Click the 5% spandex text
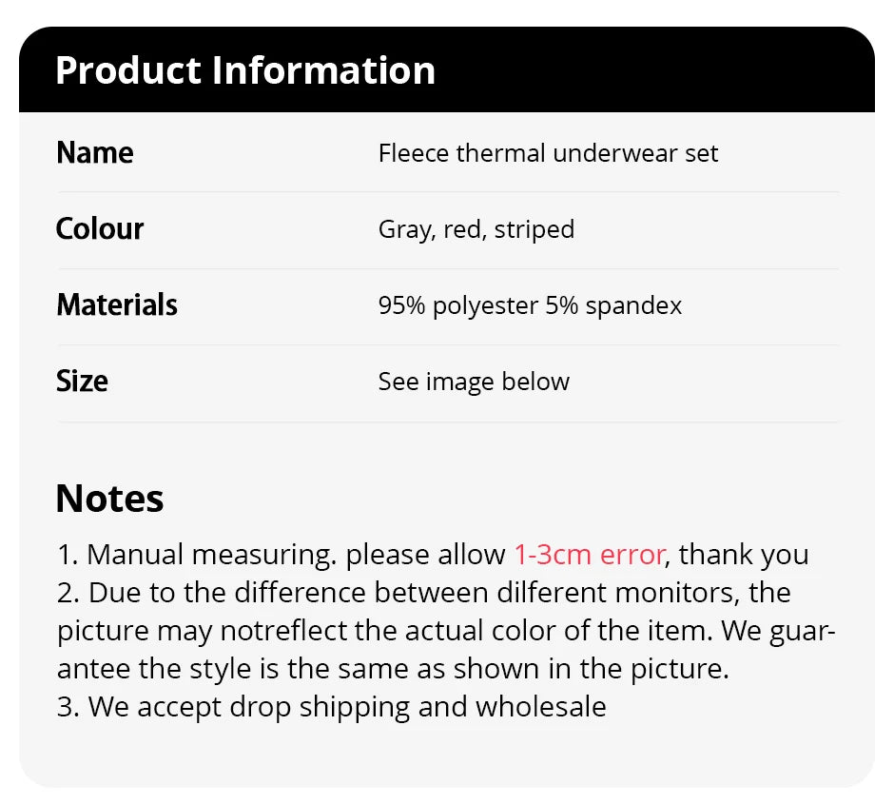Screen dimensions: 894x804 613,306
